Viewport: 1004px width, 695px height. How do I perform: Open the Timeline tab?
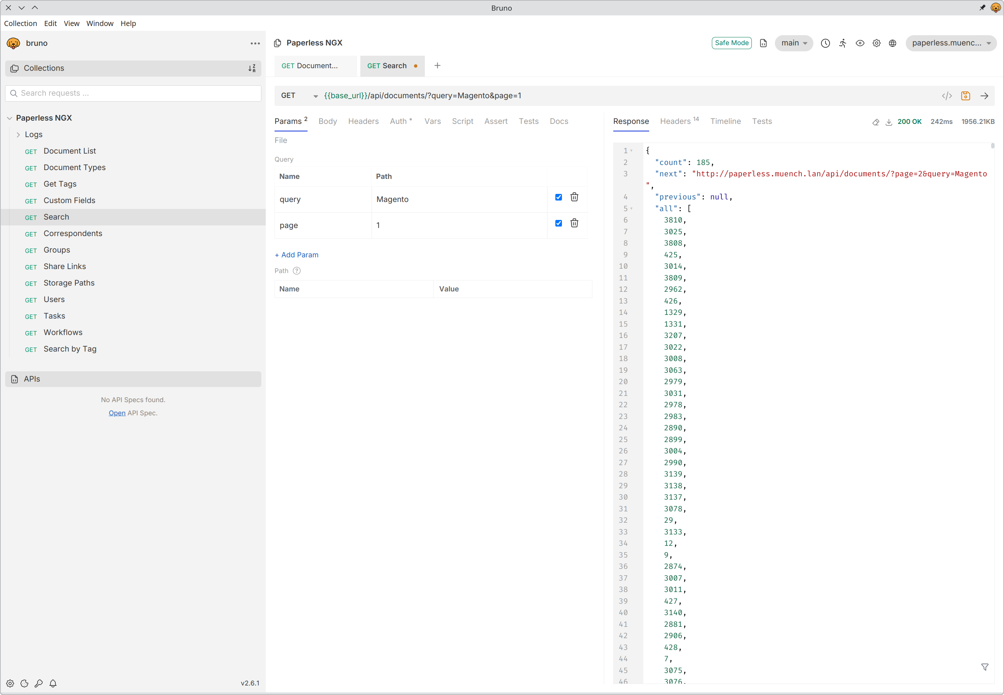tap(725, 121)
